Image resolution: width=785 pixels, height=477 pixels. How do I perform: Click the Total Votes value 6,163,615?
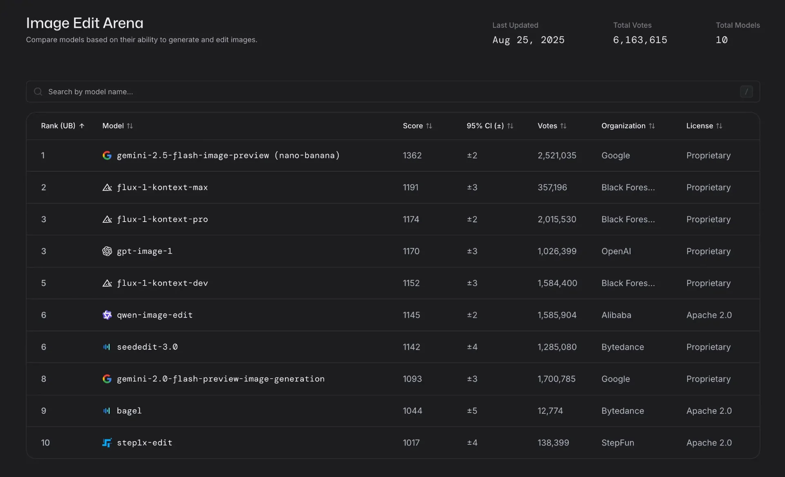pos(640,40)
